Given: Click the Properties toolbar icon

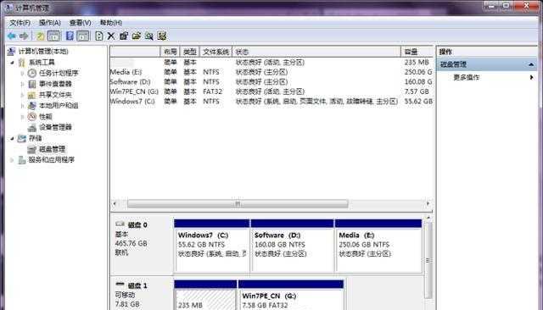Looking at the screenshot, I should 124,36.
